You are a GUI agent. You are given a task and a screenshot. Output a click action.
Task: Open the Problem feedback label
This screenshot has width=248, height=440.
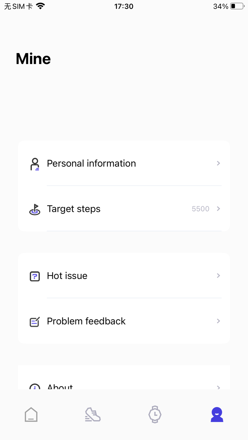tap(86, 321)
